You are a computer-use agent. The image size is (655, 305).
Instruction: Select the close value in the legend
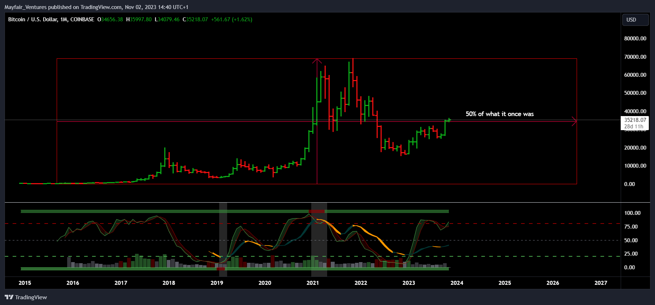click(x=197, y=19)
